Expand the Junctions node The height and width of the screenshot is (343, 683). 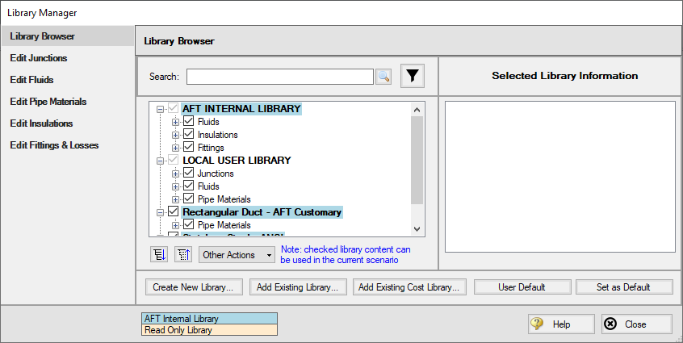[175, 174]
